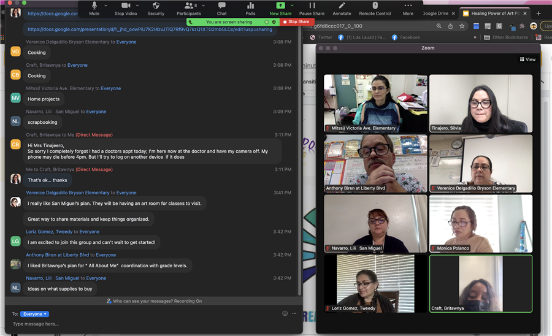Open the Facebook bookmark

405,37
